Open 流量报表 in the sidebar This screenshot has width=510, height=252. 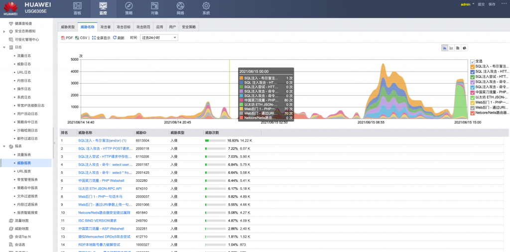[x=24, y=155]
